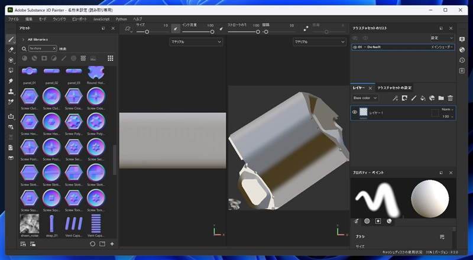
Task: Select the Clone stamp tool
Action: point(11,92)
